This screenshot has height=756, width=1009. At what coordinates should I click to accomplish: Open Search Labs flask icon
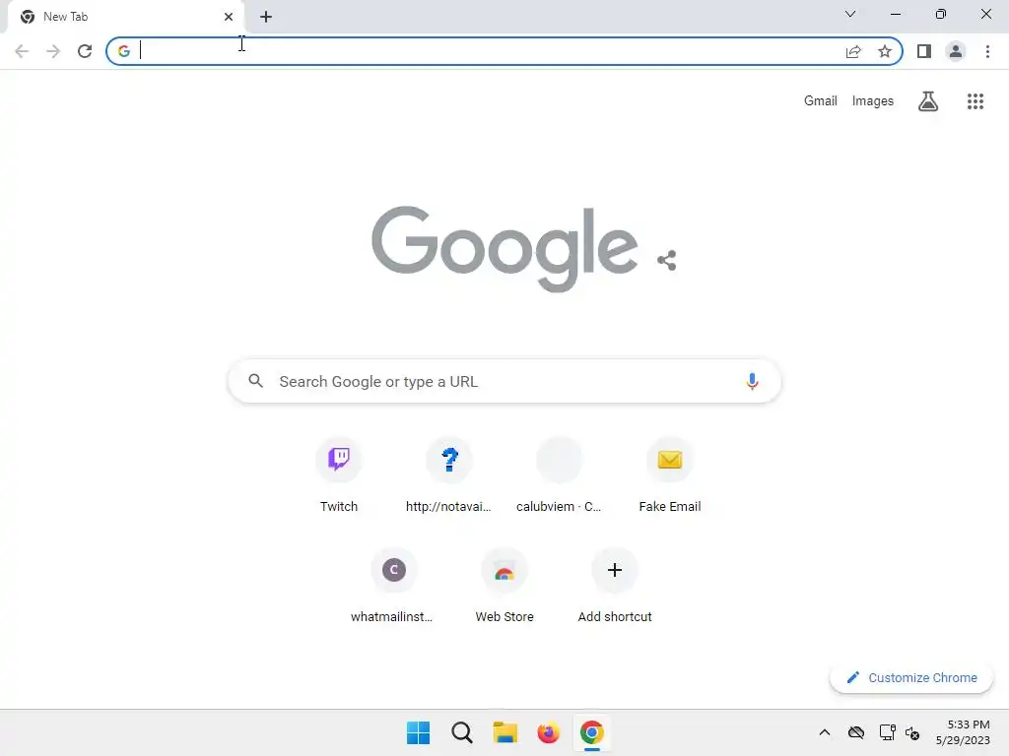click(928, 101)
